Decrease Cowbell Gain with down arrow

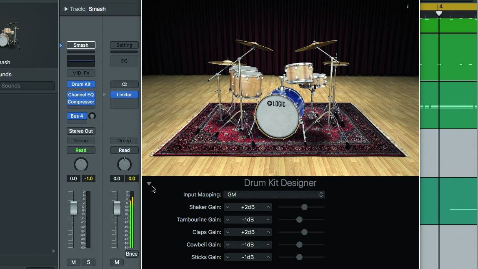pos(228,244)
